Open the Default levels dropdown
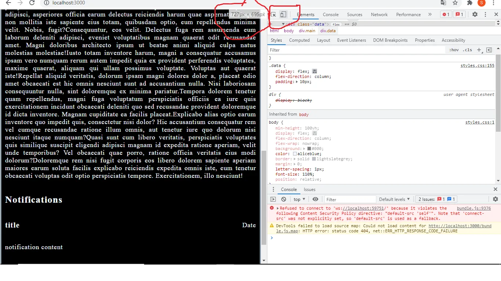Image resolution: width=501 pixels, height=281 pixels. pyautogui.click(x=394, y=199)
